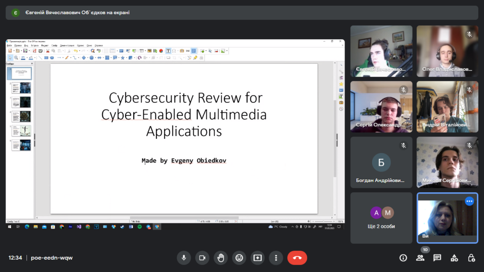Open the meeting details info icon
This screenshot has height=272, width=484.
(403, 258)
